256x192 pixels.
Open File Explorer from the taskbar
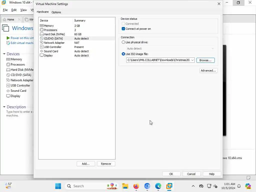click(x=125, y=186)
